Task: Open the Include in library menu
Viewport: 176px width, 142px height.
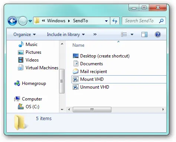Action: (x=66, y=34)
